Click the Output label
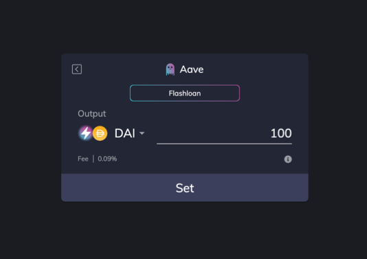Viewport: 367px width, 259px height. [92, 114]
